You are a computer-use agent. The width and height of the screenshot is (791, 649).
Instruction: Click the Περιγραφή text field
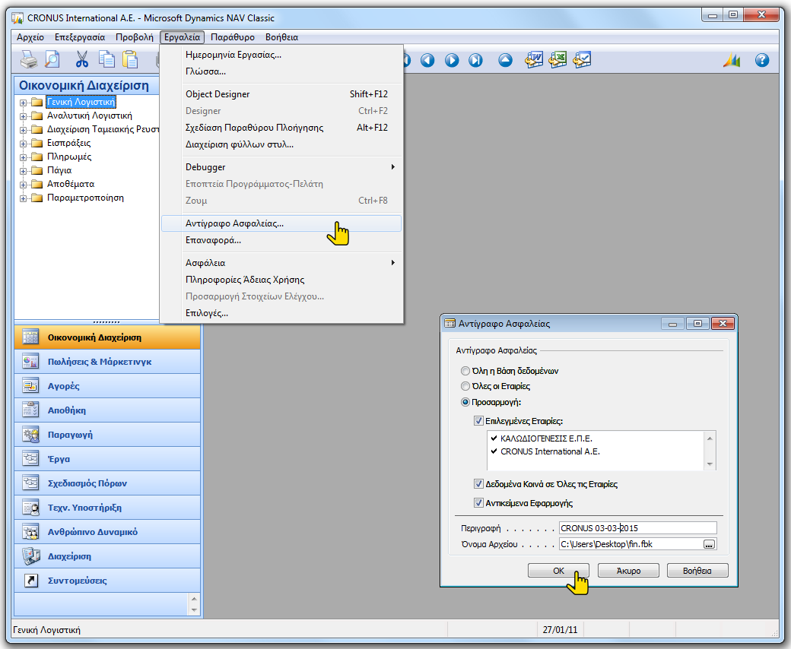pos(637,528)
